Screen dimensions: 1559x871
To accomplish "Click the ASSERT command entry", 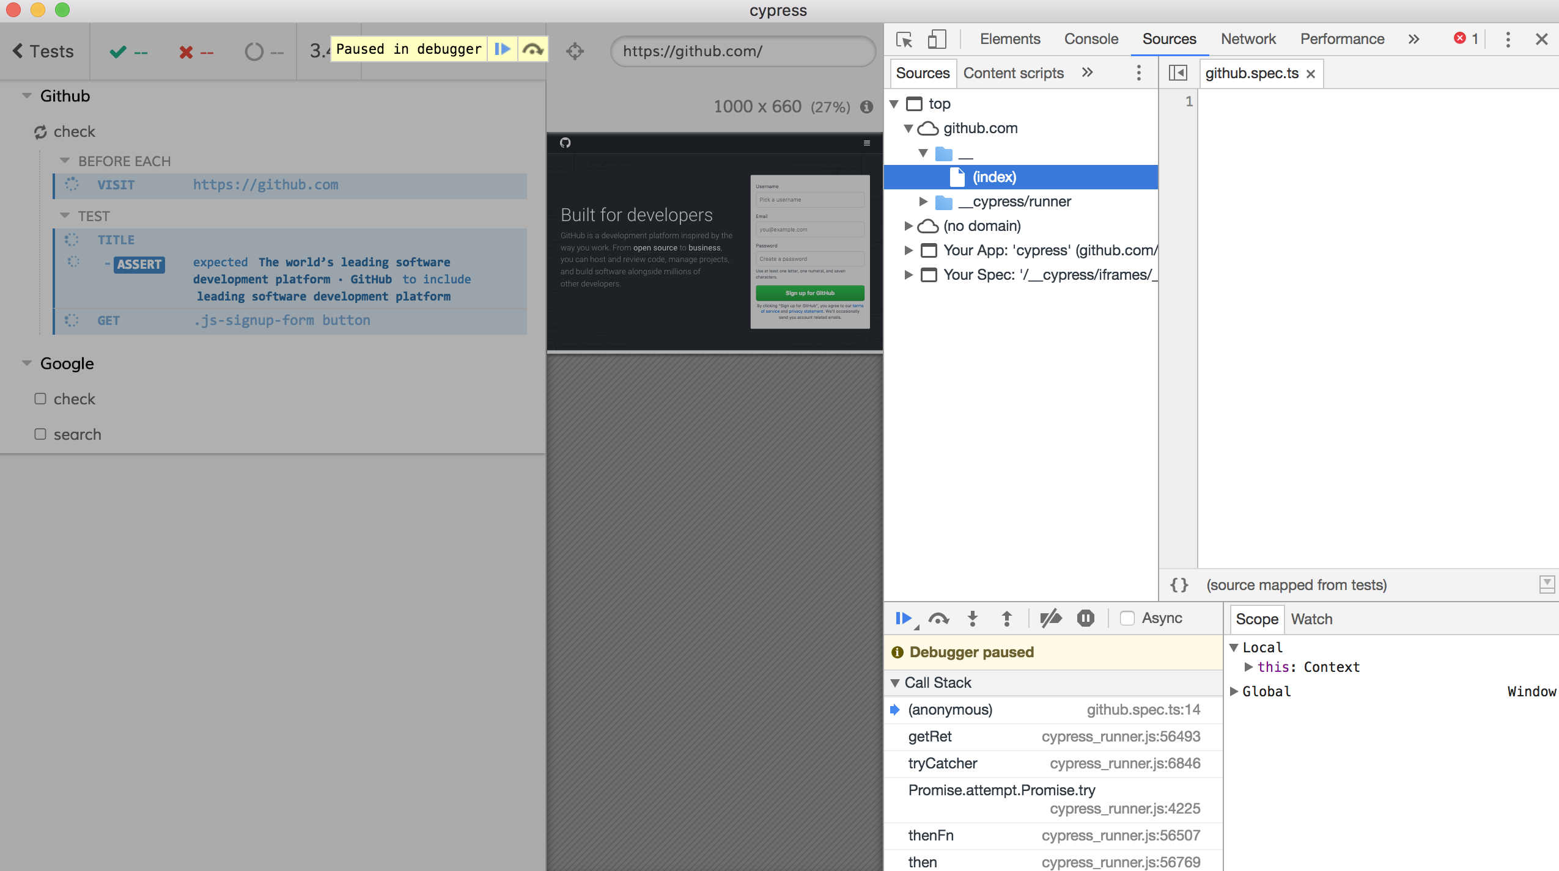I will point(290,279).
